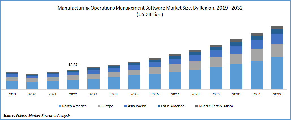
Task: Click the 2025 axis label
Action: coord(134,94)
